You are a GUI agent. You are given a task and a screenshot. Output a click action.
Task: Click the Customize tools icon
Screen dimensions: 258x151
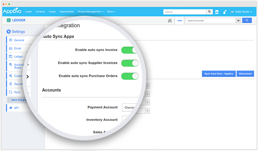tap(11, 76)
